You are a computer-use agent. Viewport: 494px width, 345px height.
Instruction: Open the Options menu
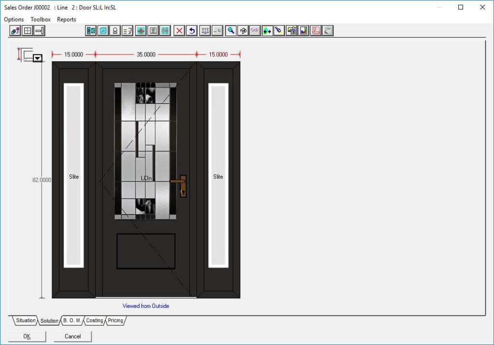tap(14, 19)
